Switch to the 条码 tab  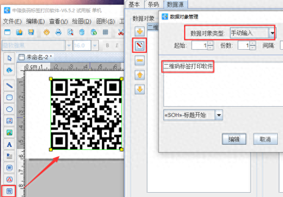[153, 4]
